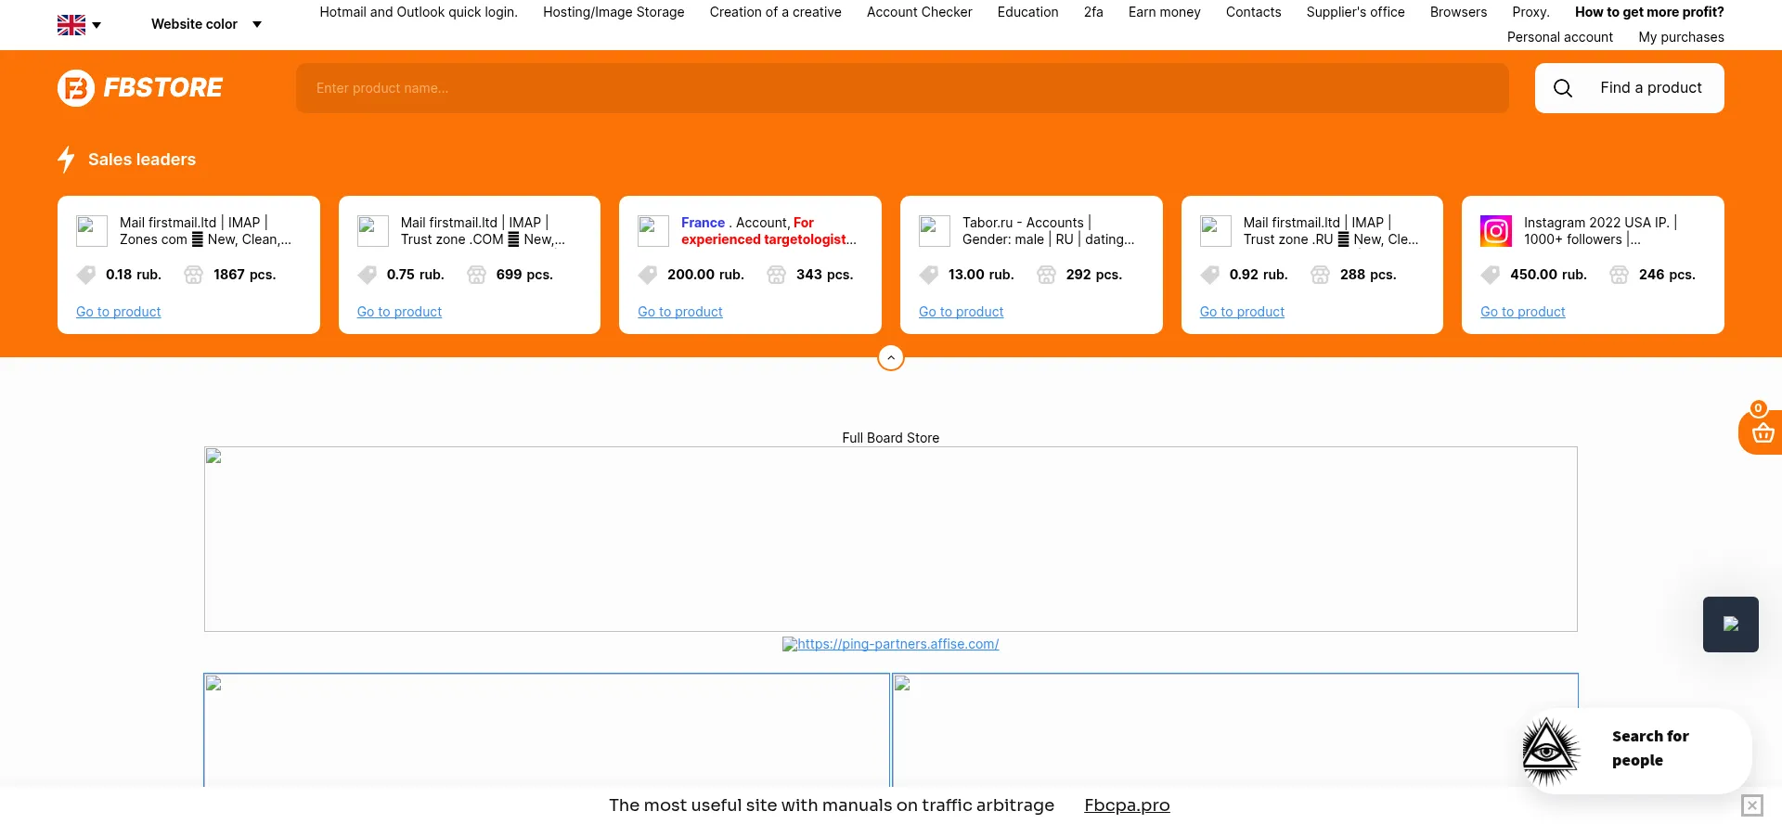
Task: Open My purchases
Action: [x=1681, y=37]
